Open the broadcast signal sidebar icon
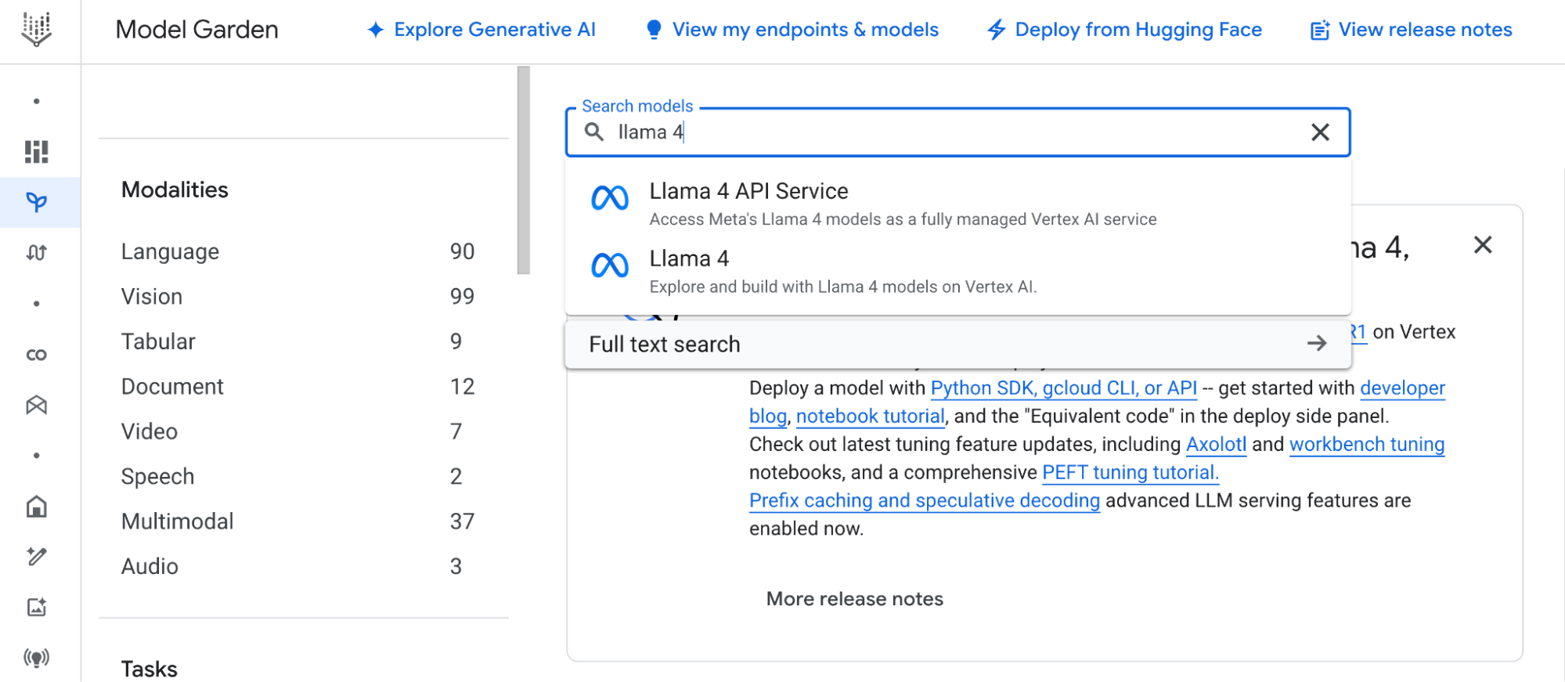 [x=36, y=658]
